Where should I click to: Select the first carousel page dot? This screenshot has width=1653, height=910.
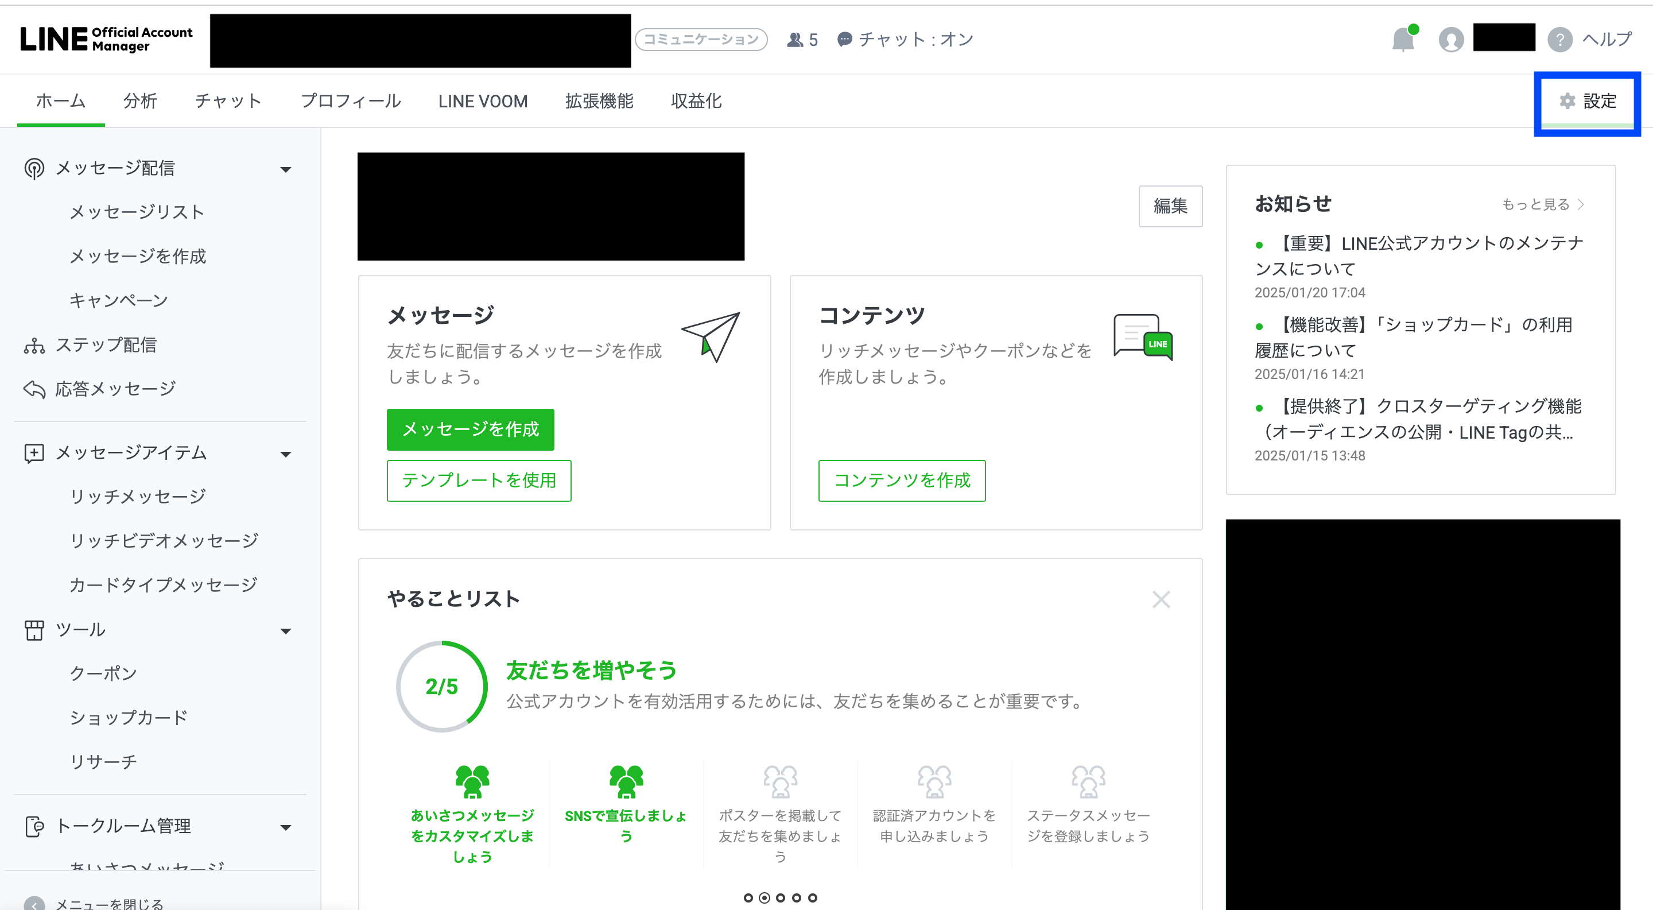pyautogui.click(x=748, y=898)
